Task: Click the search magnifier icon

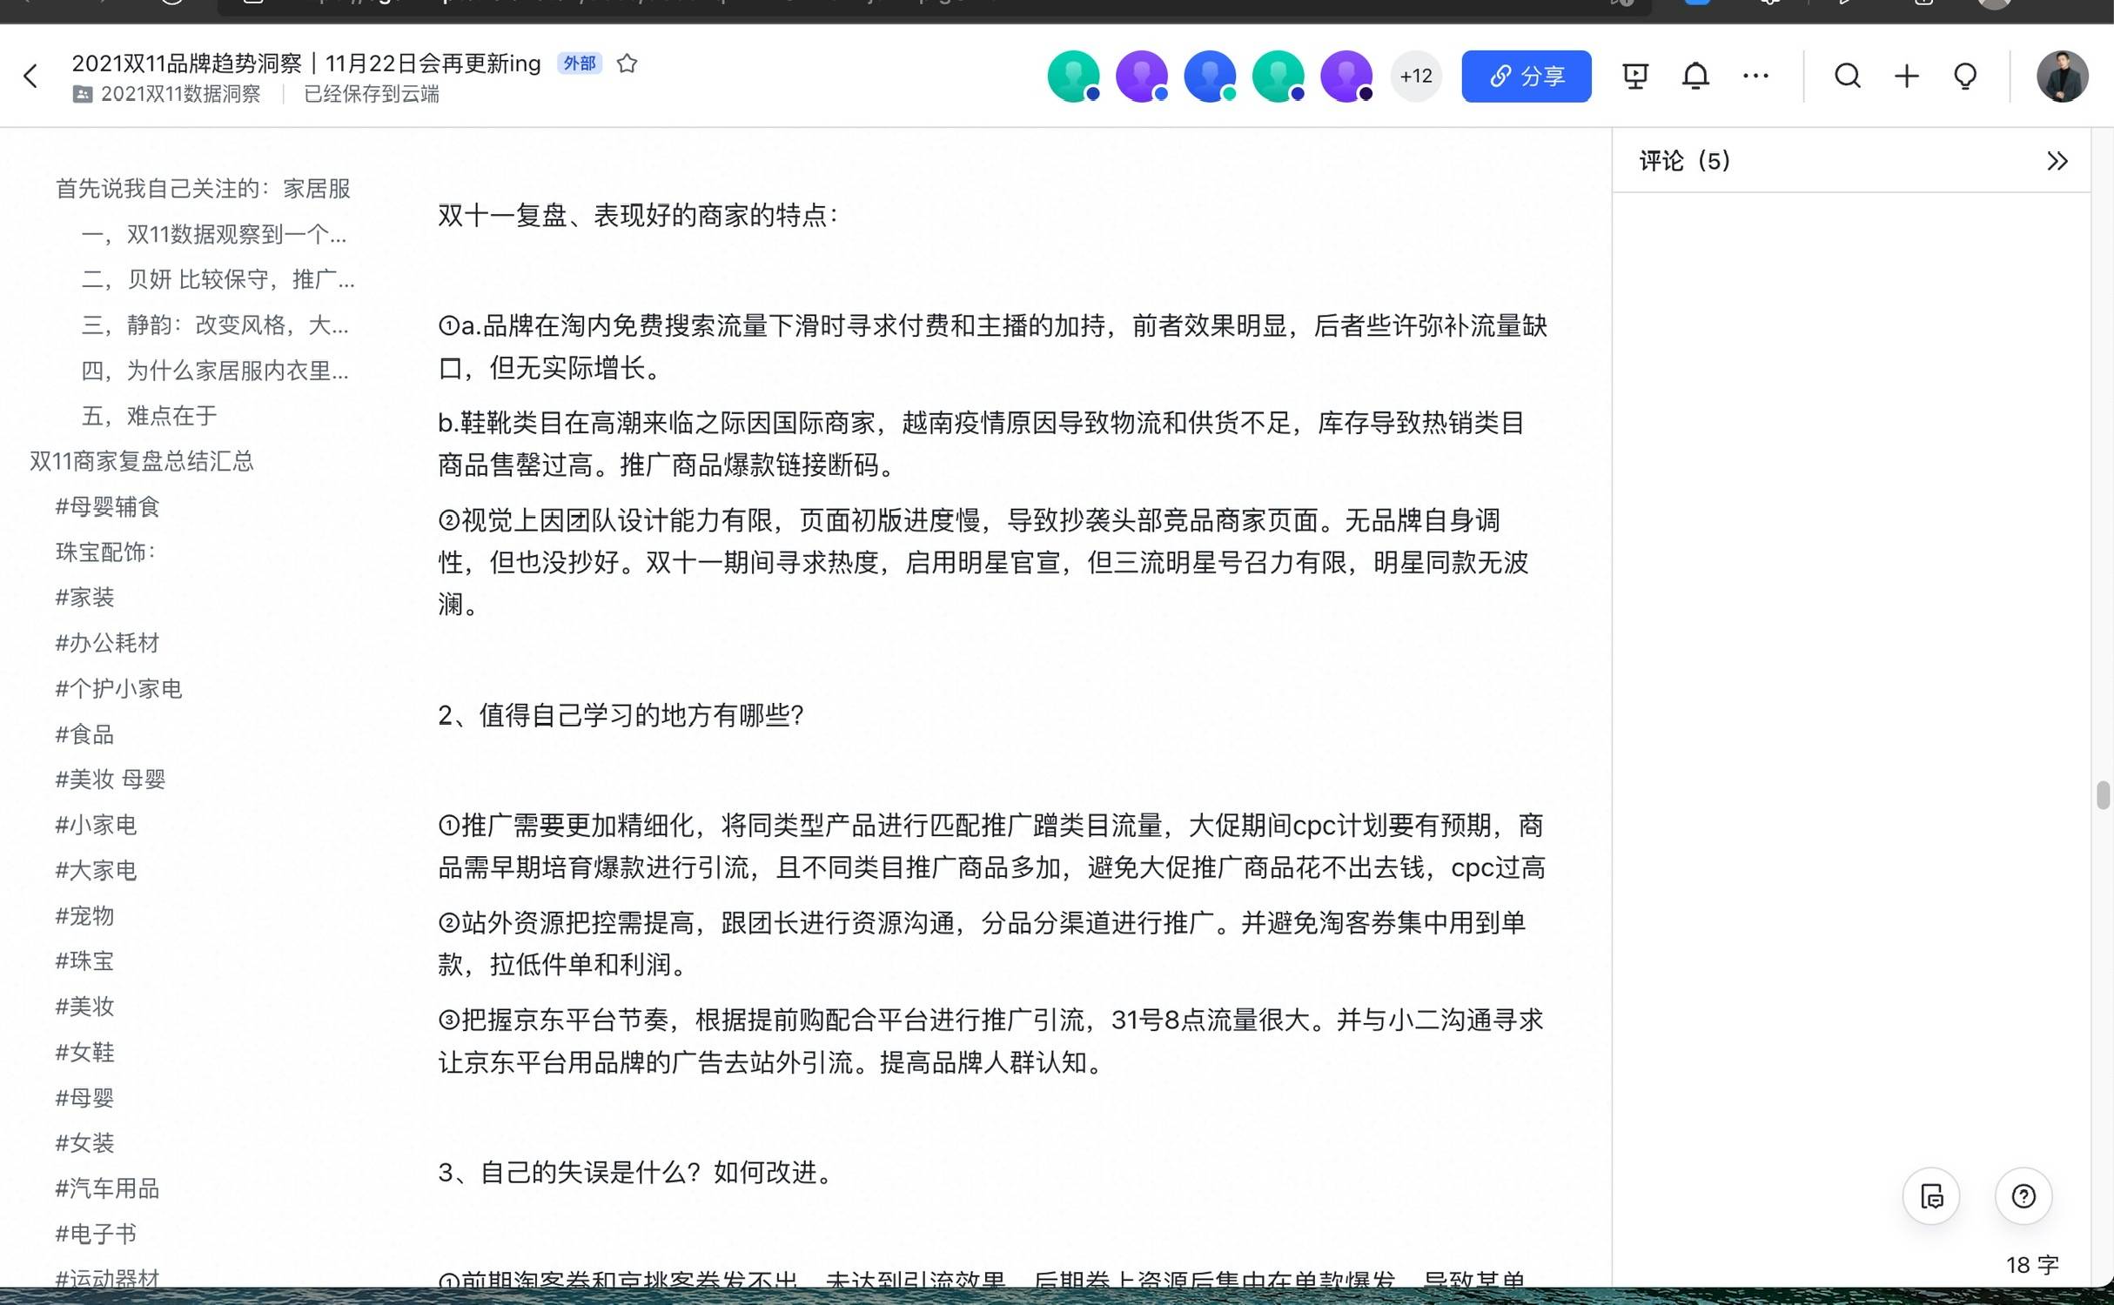Action: [1847, 77]
